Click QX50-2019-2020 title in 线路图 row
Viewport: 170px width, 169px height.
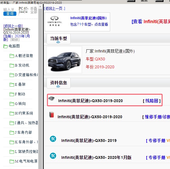90,101
